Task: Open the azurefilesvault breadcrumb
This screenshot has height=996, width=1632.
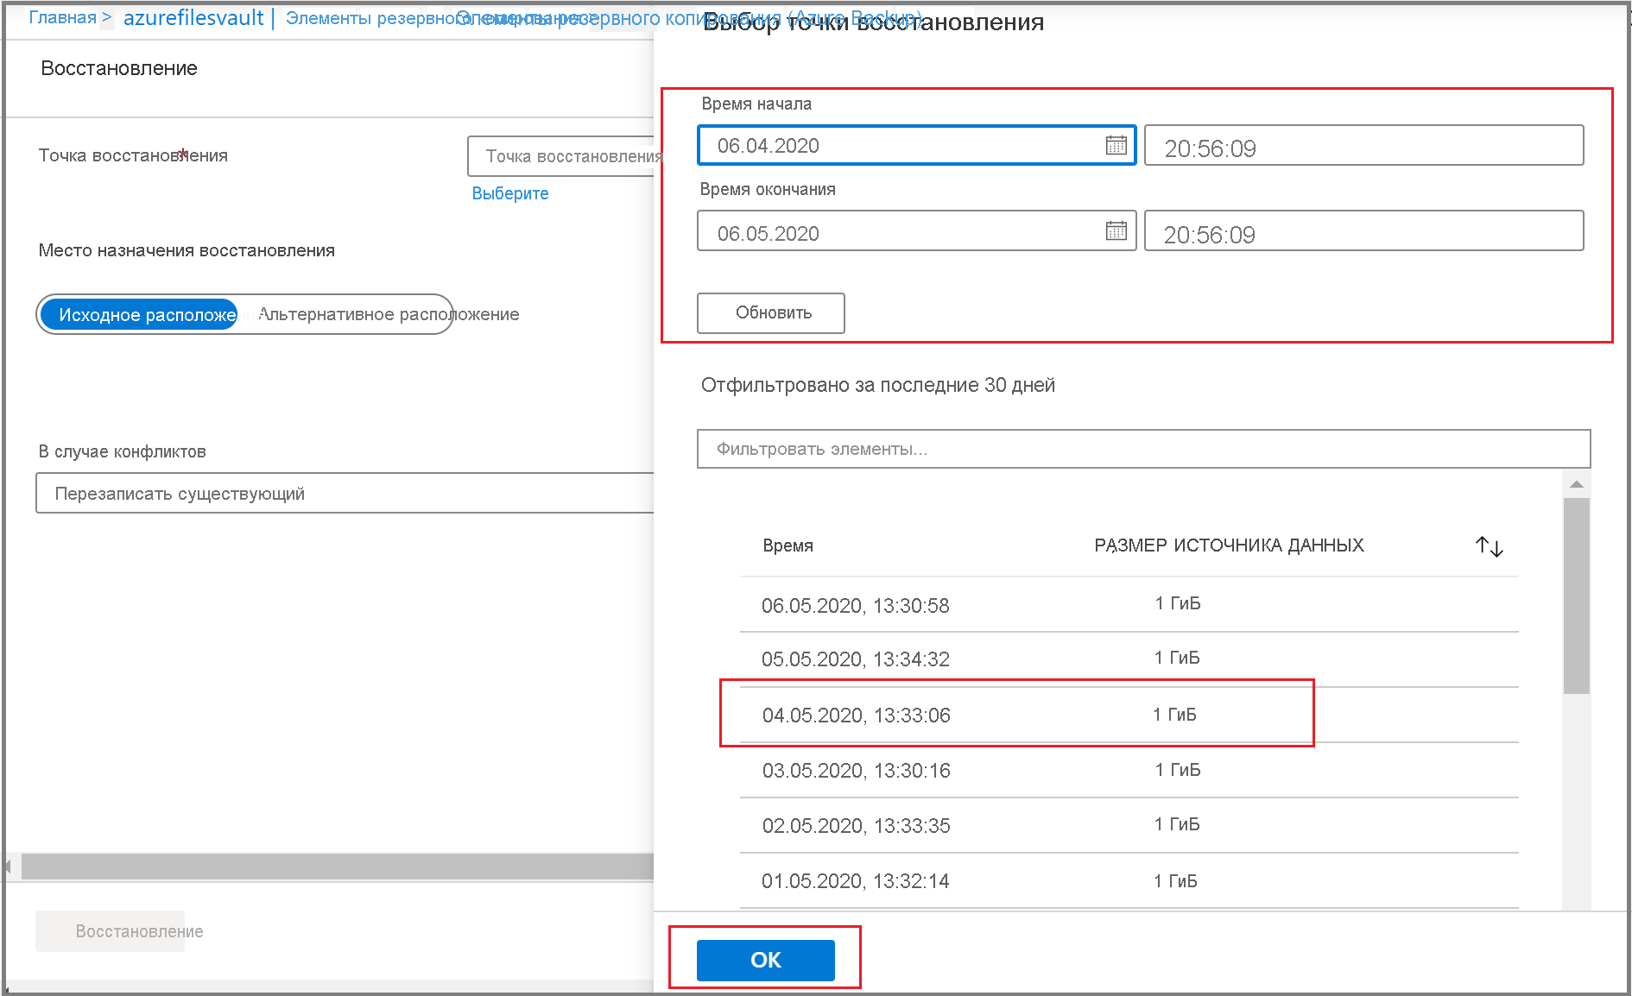Action: coord(193,18)
